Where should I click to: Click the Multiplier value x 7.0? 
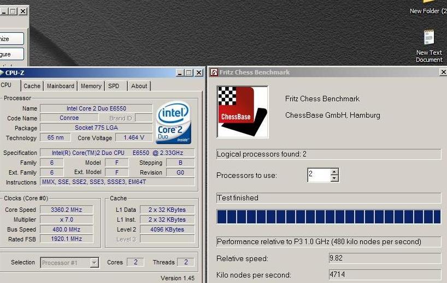67,220
